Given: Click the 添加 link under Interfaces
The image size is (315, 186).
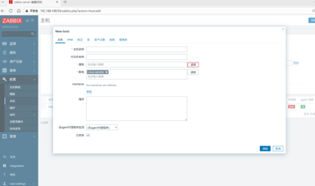Looking at the screenshot, I should [x=89, y=92].
